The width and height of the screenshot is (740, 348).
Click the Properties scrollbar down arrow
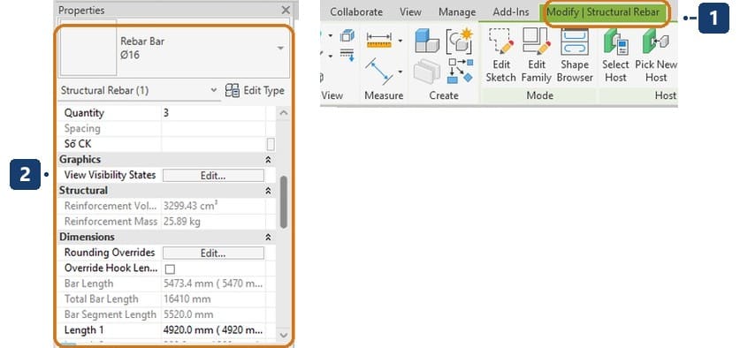coord(283,335)
